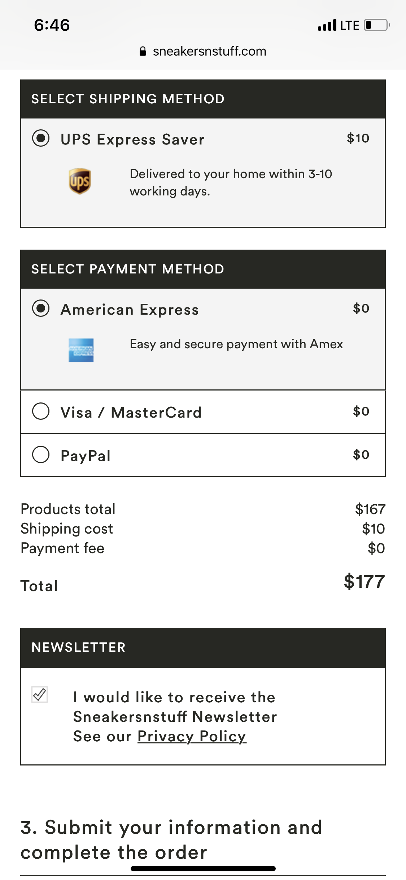The image size is (406, 880).
Task: Uncheck the Sneakersnstuff newsletter checkbox
Action: click(40, 694)
